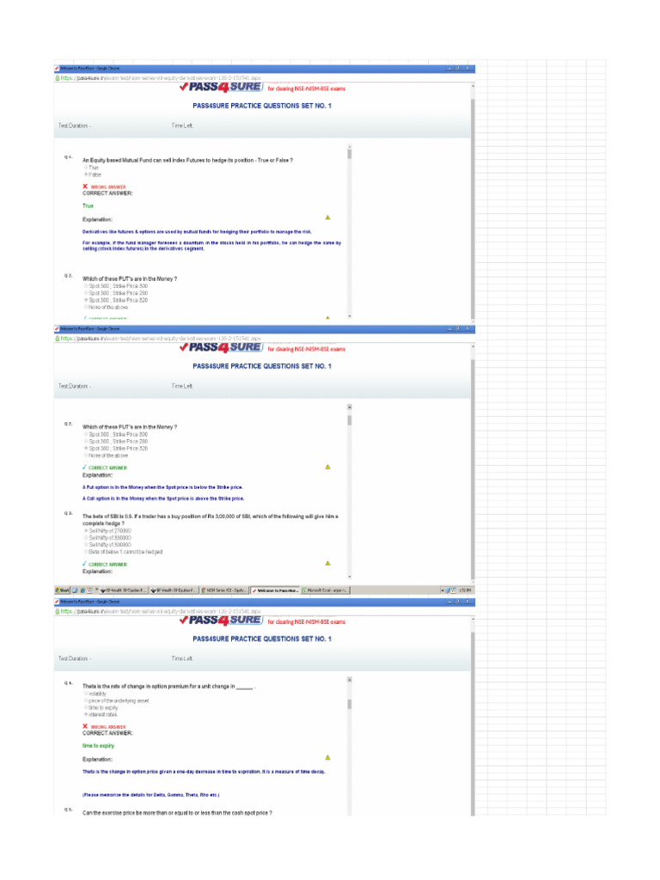Click the system tray clock in taskbar
This screenshot has width=660, height=880.
(x=465, y=590)
